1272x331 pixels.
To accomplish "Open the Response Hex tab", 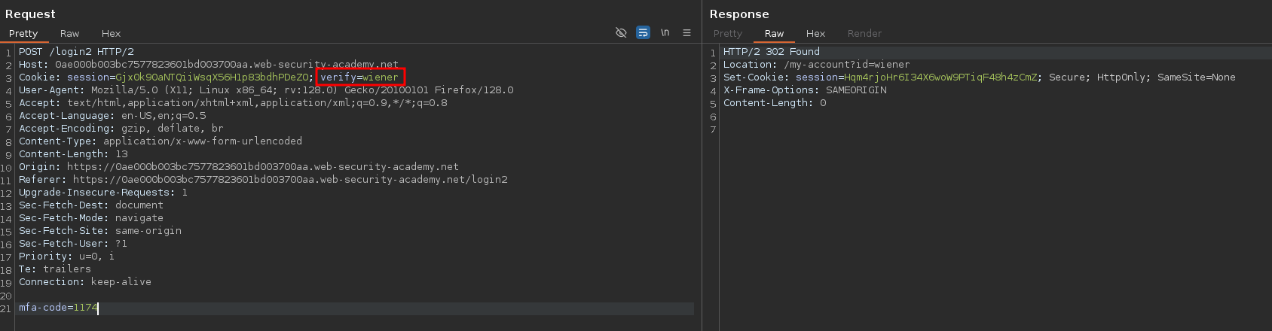I will coord(815,33).
